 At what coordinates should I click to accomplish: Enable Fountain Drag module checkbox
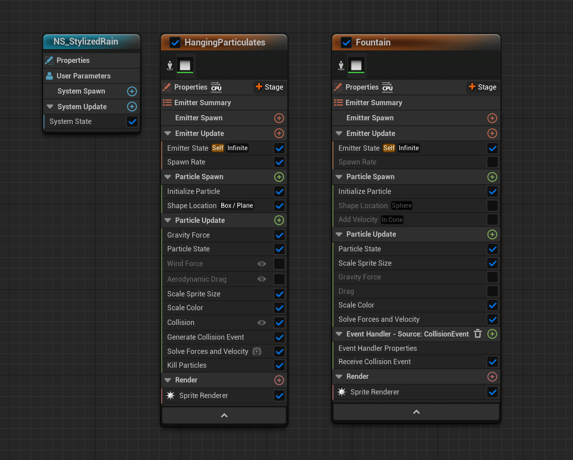tap(492, 291)
